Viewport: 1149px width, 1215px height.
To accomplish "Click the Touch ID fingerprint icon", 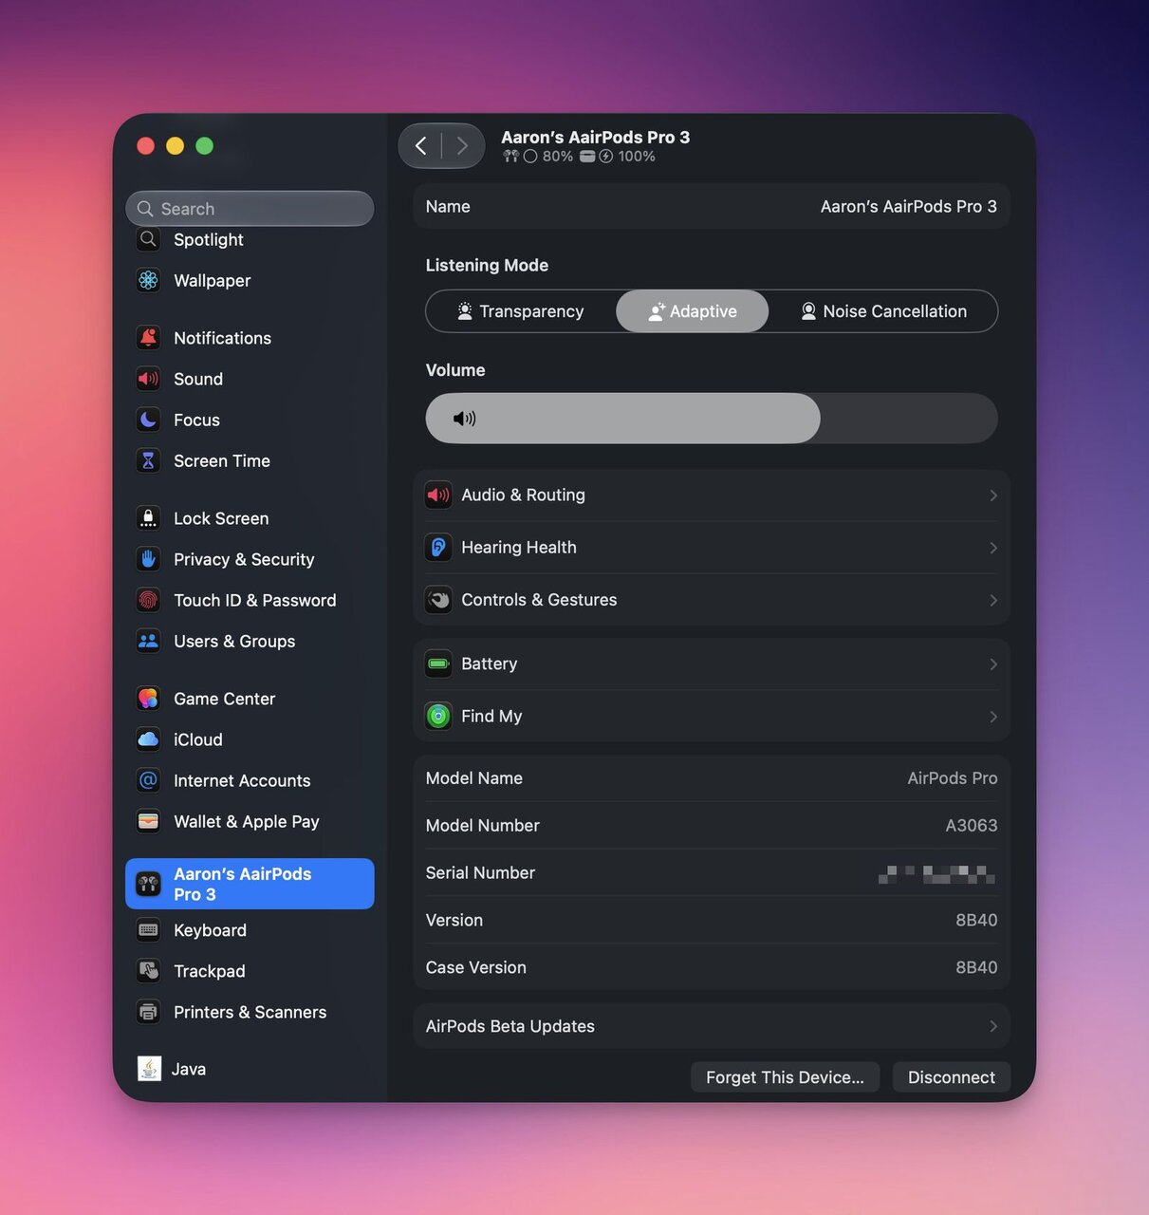I will tap(148, 600).
